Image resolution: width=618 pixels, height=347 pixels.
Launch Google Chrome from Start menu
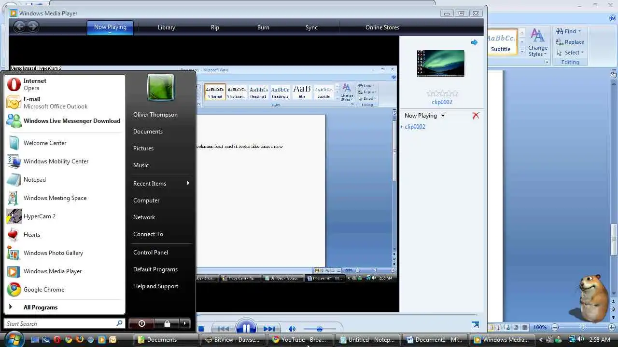(x=65, y=290)
